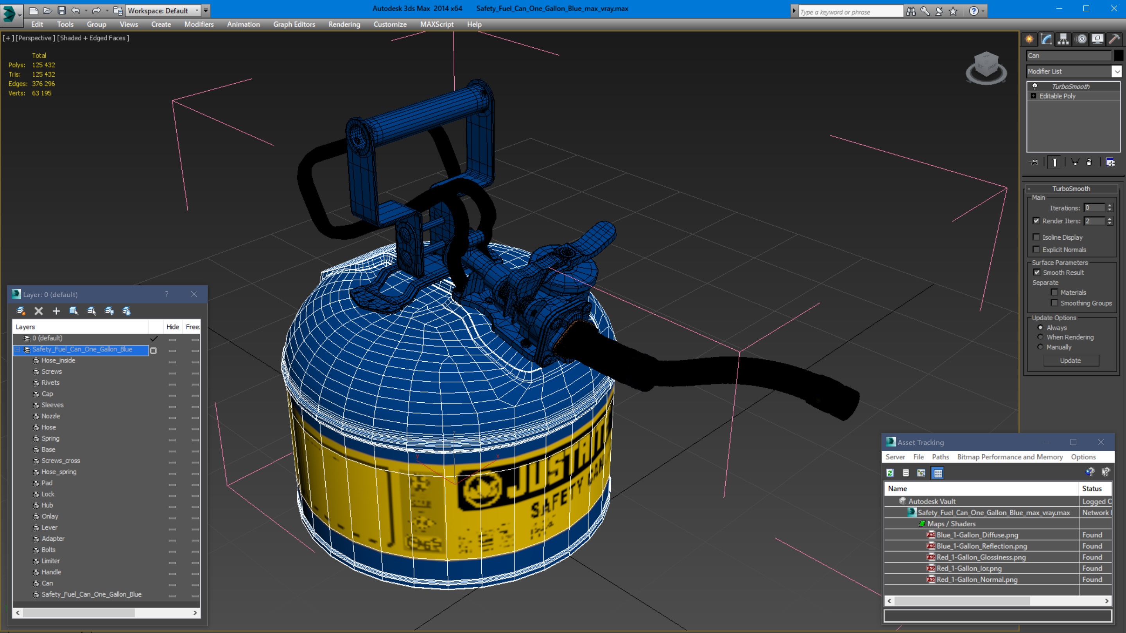Click the Redo arrow icon
This screenshot has height=633, width=1126.
[x=97, y=11]
